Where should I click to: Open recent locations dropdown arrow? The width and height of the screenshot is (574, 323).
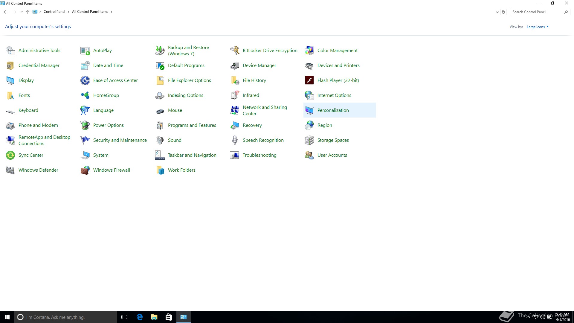(x=22, y=12)
